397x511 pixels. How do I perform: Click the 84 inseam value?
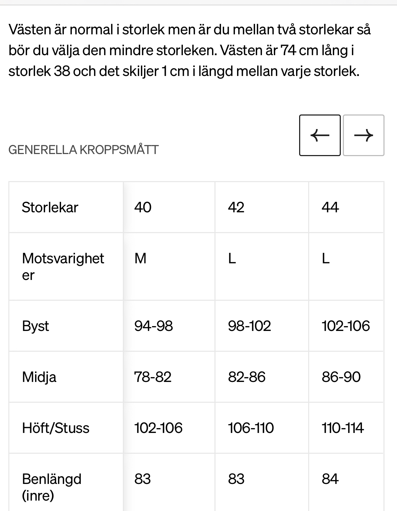coord(330,479)
